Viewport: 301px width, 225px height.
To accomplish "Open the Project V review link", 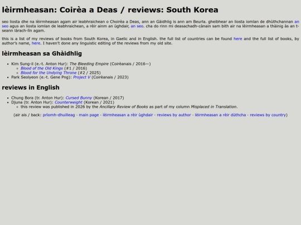I will [x=81, y=77].
